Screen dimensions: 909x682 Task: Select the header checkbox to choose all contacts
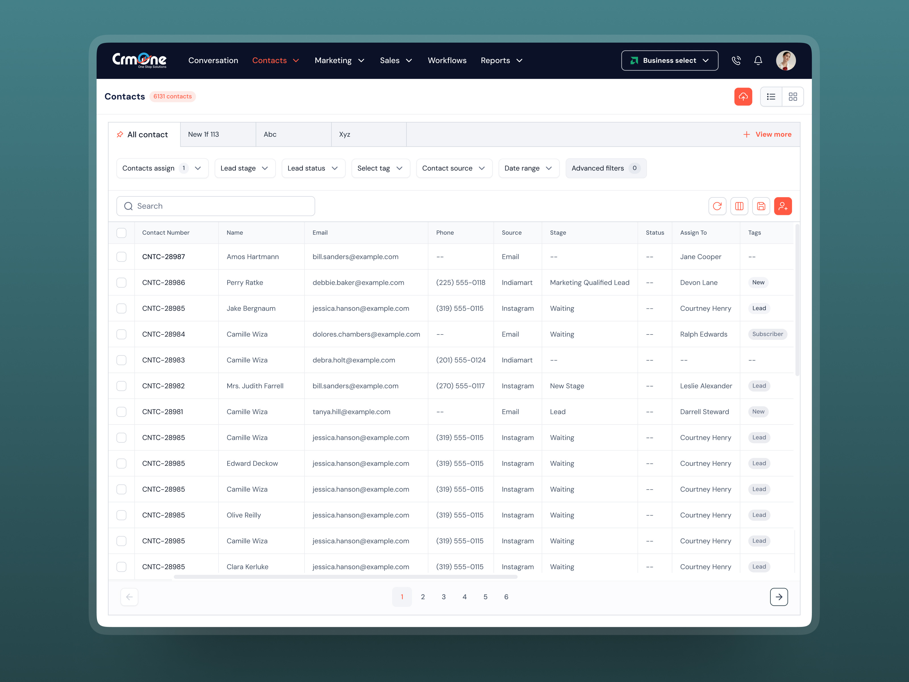click(121, 233)
